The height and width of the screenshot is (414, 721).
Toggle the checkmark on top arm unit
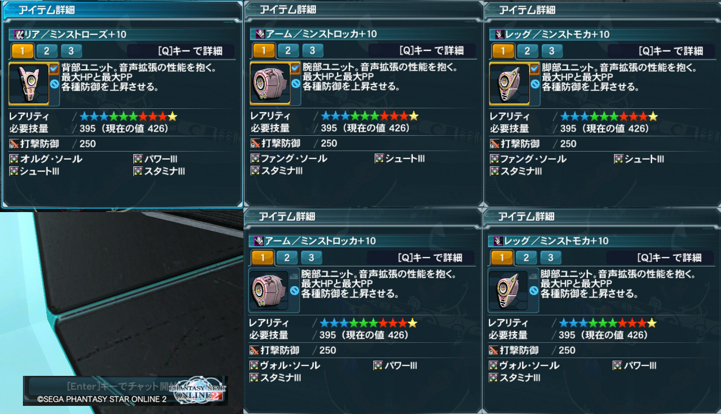point(295,68)
